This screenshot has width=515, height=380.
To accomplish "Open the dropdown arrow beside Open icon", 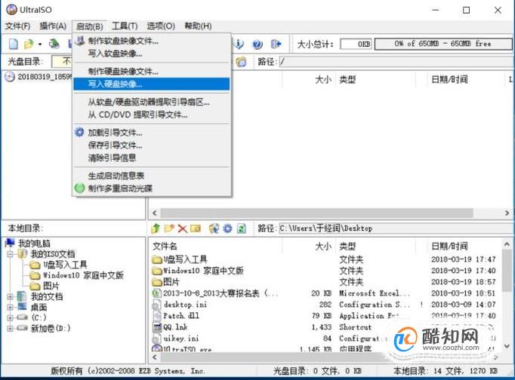I will (40, 44).
